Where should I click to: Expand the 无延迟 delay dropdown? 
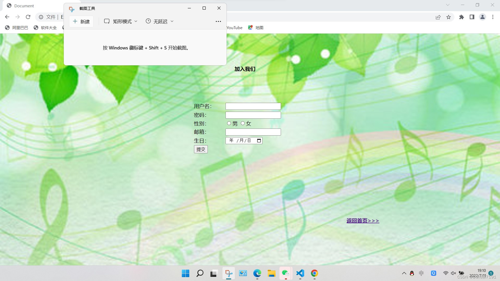pyautogui.click(x=160, y=21)
